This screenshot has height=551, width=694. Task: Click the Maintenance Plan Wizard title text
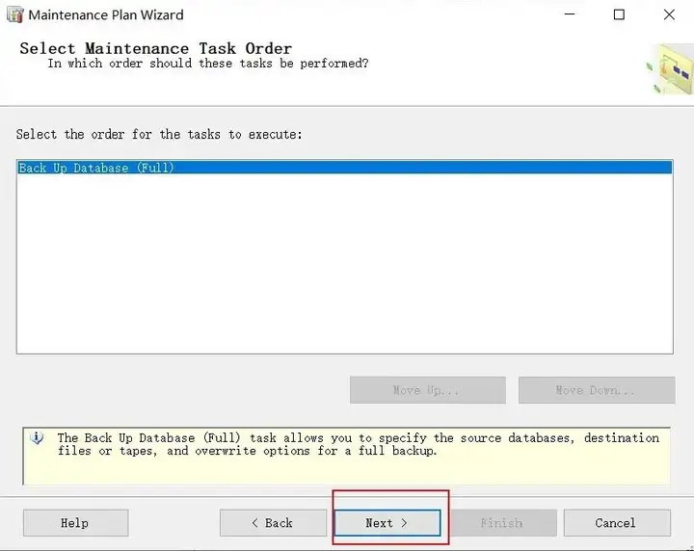106,15
